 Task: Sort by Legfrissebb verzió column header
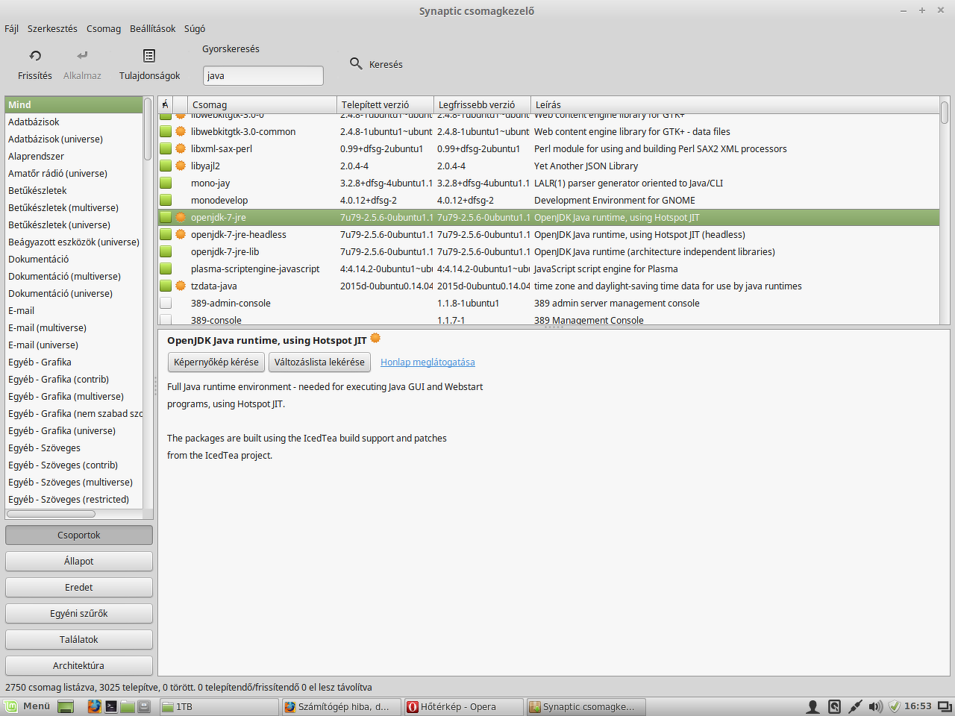(x=482, y=104)
